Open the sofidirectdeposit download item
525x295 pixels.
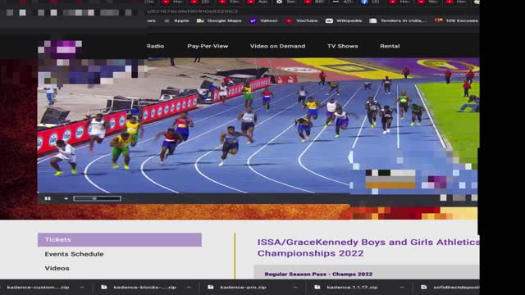tap(450, 288)
